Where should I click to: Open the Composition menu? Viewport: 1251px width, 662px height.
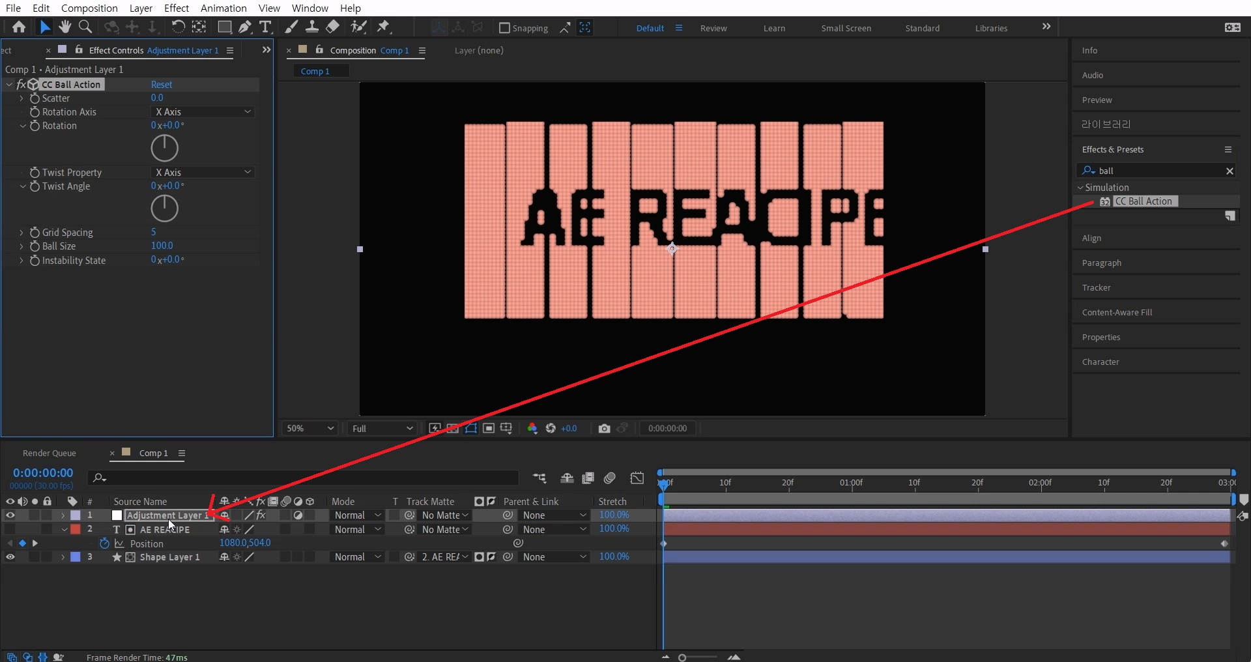[x=89, y=8]
